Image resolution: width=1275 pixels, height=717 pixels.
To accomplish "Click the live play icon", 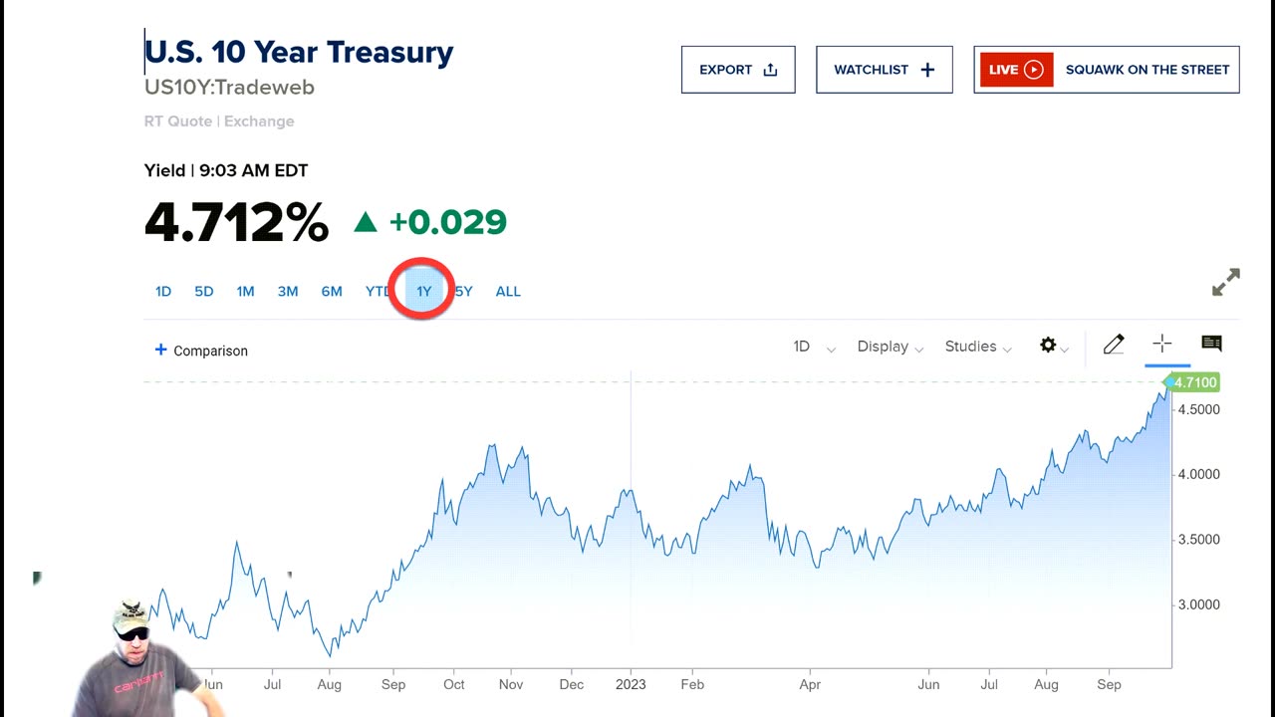I will [1034, 70].
